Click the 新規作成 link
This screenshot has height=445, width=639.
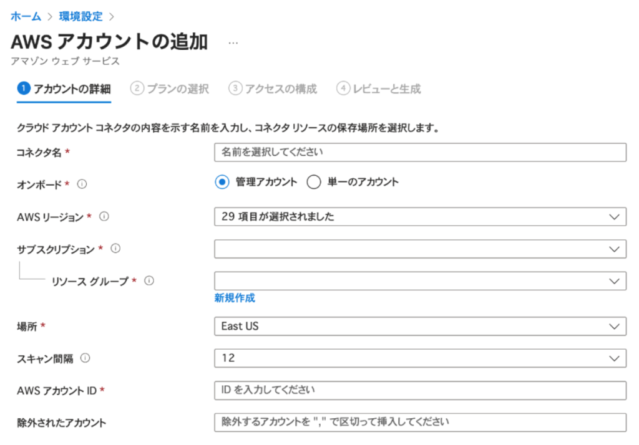[235, 298]
